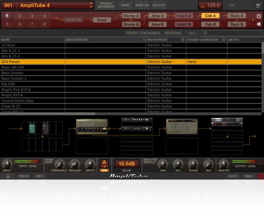Click the noise gate THRESHOLD knob
The image size is (264, 216).
pyautogui.click(x=59, y=164)
